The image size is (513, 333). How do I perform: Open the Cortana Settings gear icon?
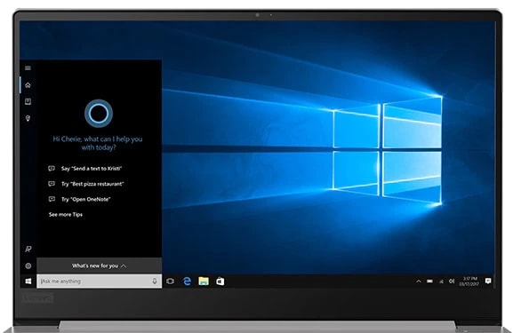pyautogui.click(x=28, y=266)
